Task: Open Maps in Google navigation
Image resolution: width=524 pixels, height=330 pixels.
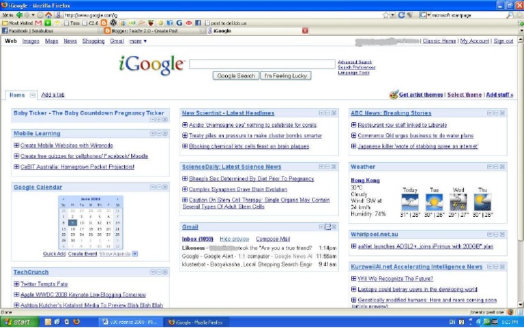Action: [x=51, y=41]
